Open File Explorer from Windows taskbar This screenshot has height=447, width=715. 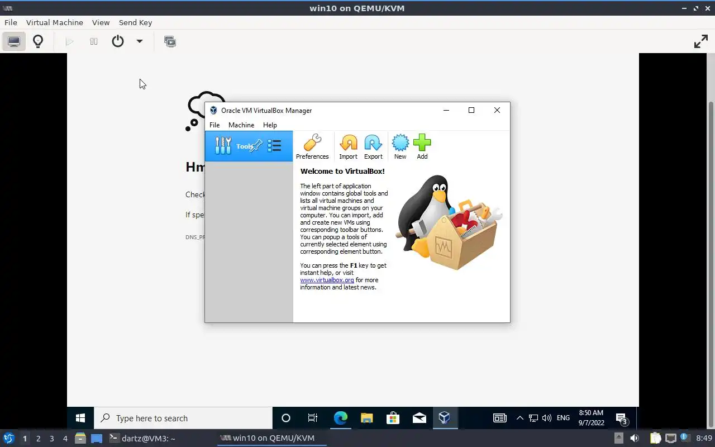[x=366, y=418]
